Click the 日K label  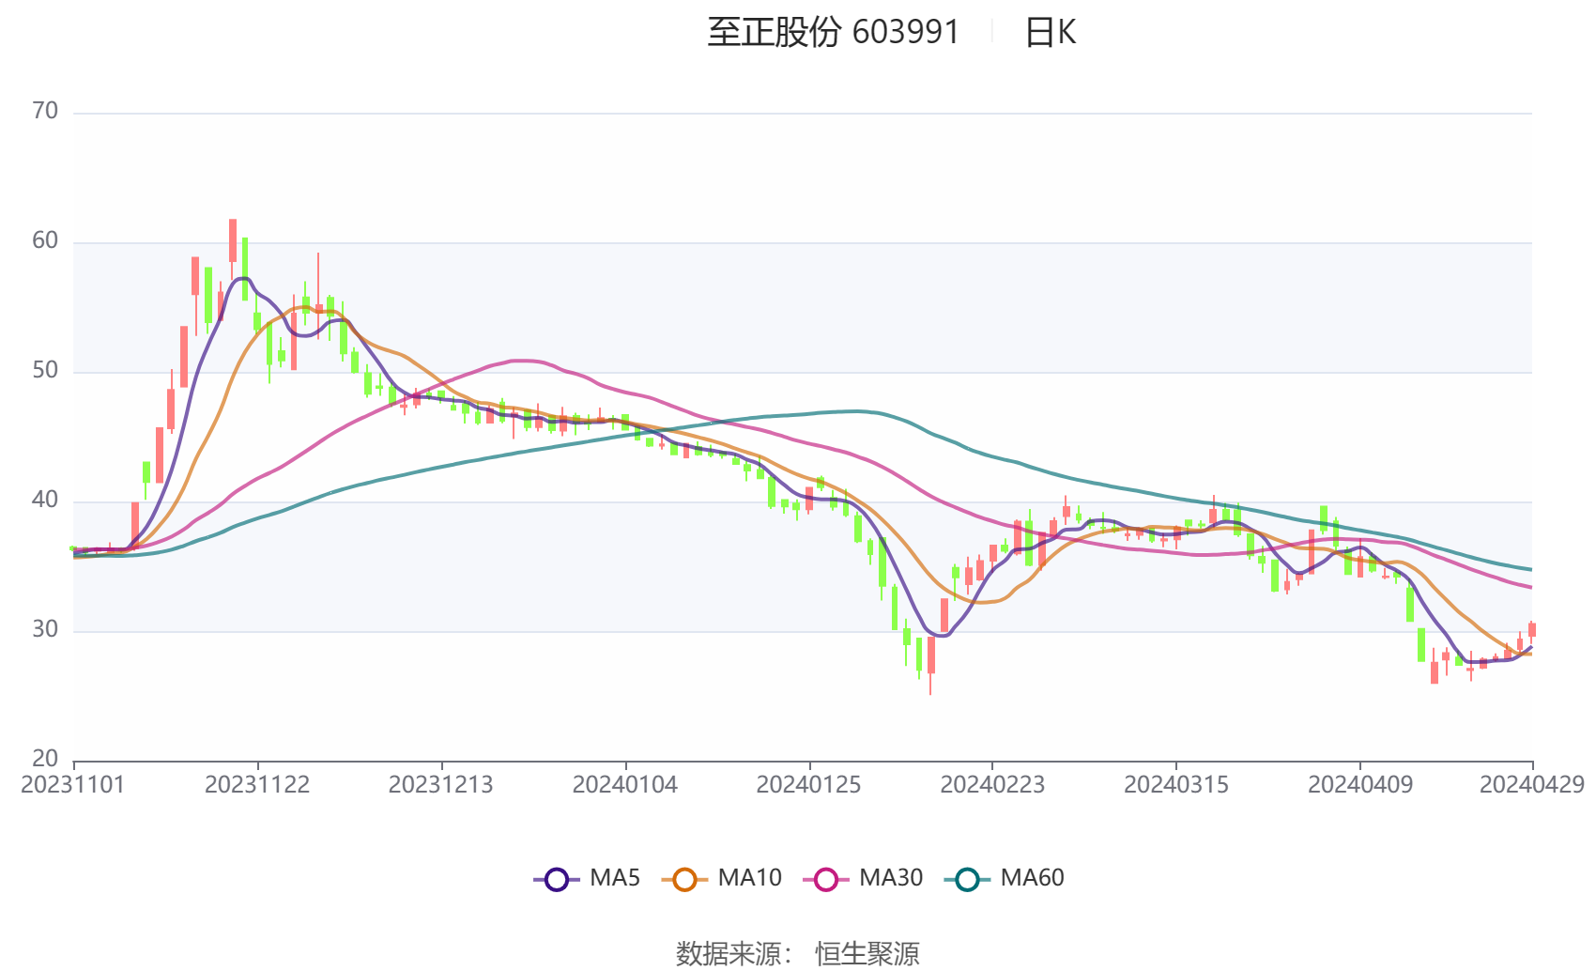[1051, 32]
